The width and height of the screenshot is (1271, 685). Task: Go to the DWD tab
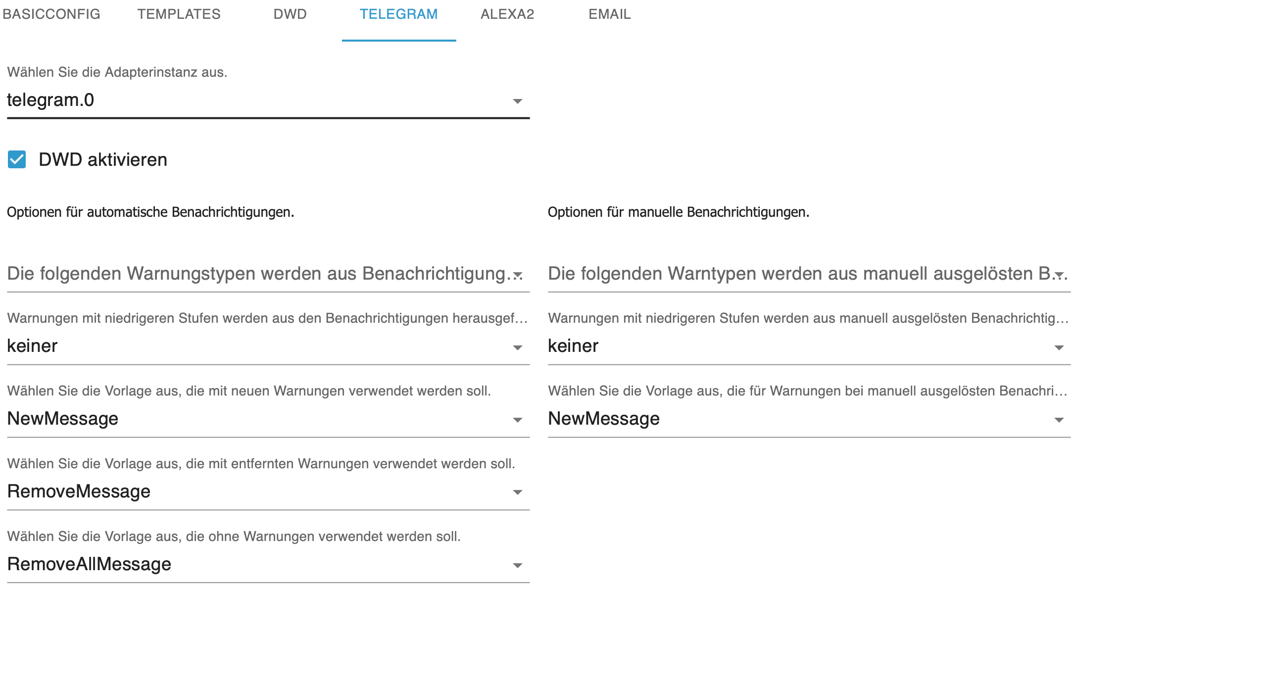290,14
